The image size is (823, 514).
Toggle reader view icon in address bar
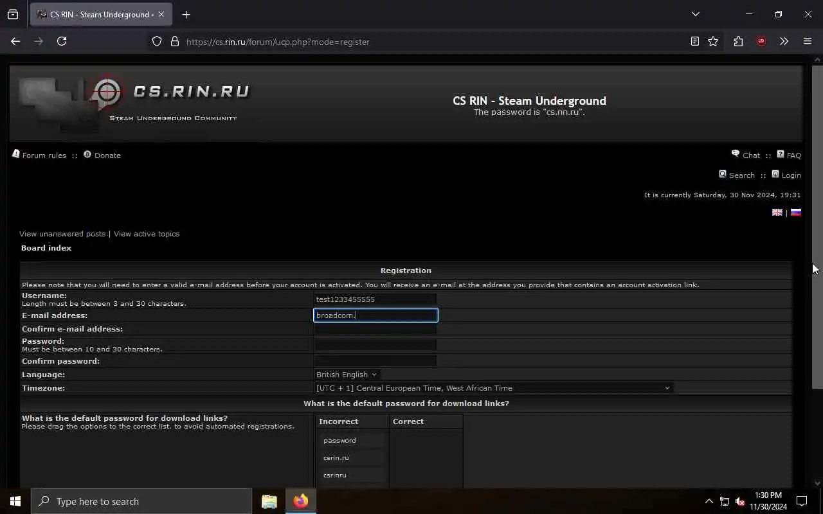[695, 41]
